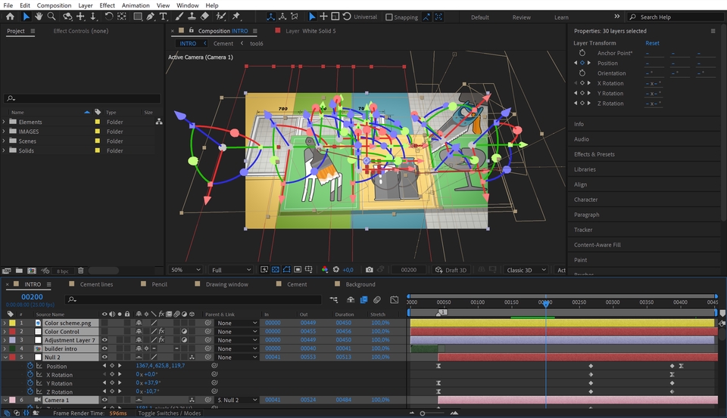Select the Pen tool

[x=150, y=17]
